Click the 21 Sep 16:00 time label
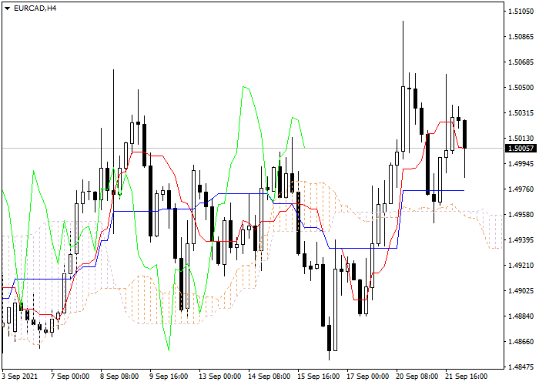This screenshot has width=539, height=385. pos(467,377)
